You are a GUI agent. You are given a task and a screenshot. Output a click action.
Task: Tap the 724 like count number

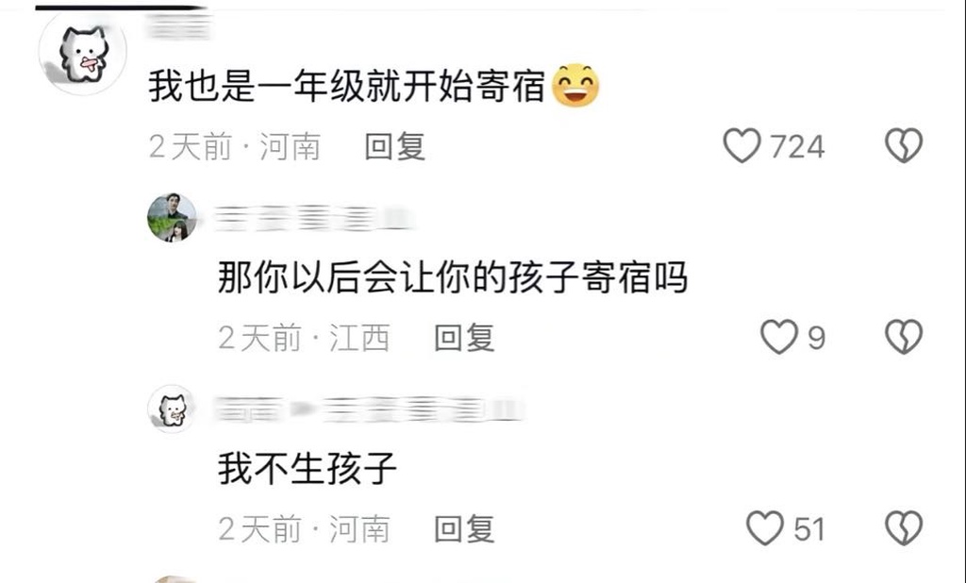797,146
